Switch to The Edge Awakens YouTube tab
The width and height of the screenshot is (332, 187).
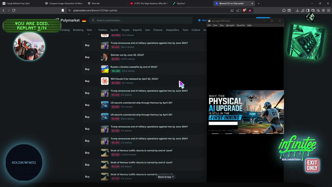149,3
